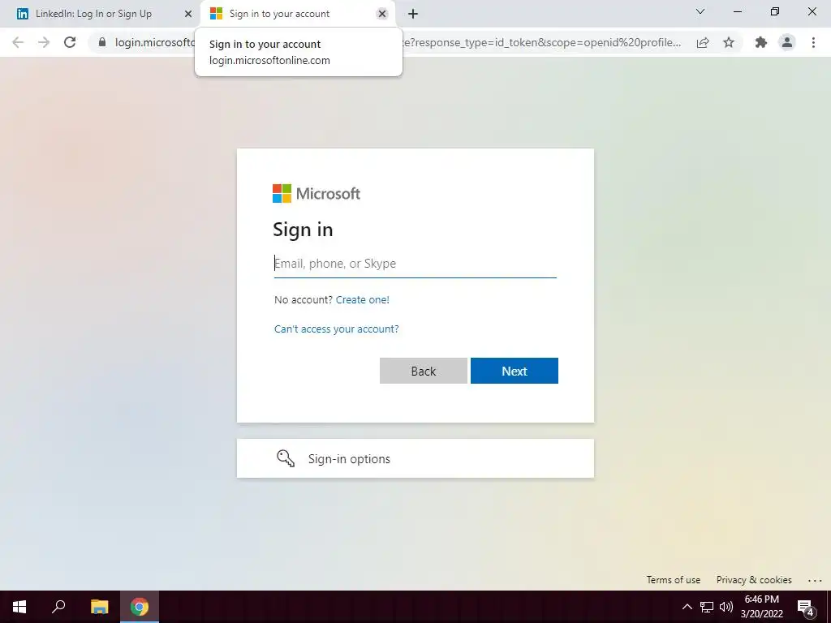Click the Create one! link
This screenshot has width=831, height=623.
tap(363, 300)
